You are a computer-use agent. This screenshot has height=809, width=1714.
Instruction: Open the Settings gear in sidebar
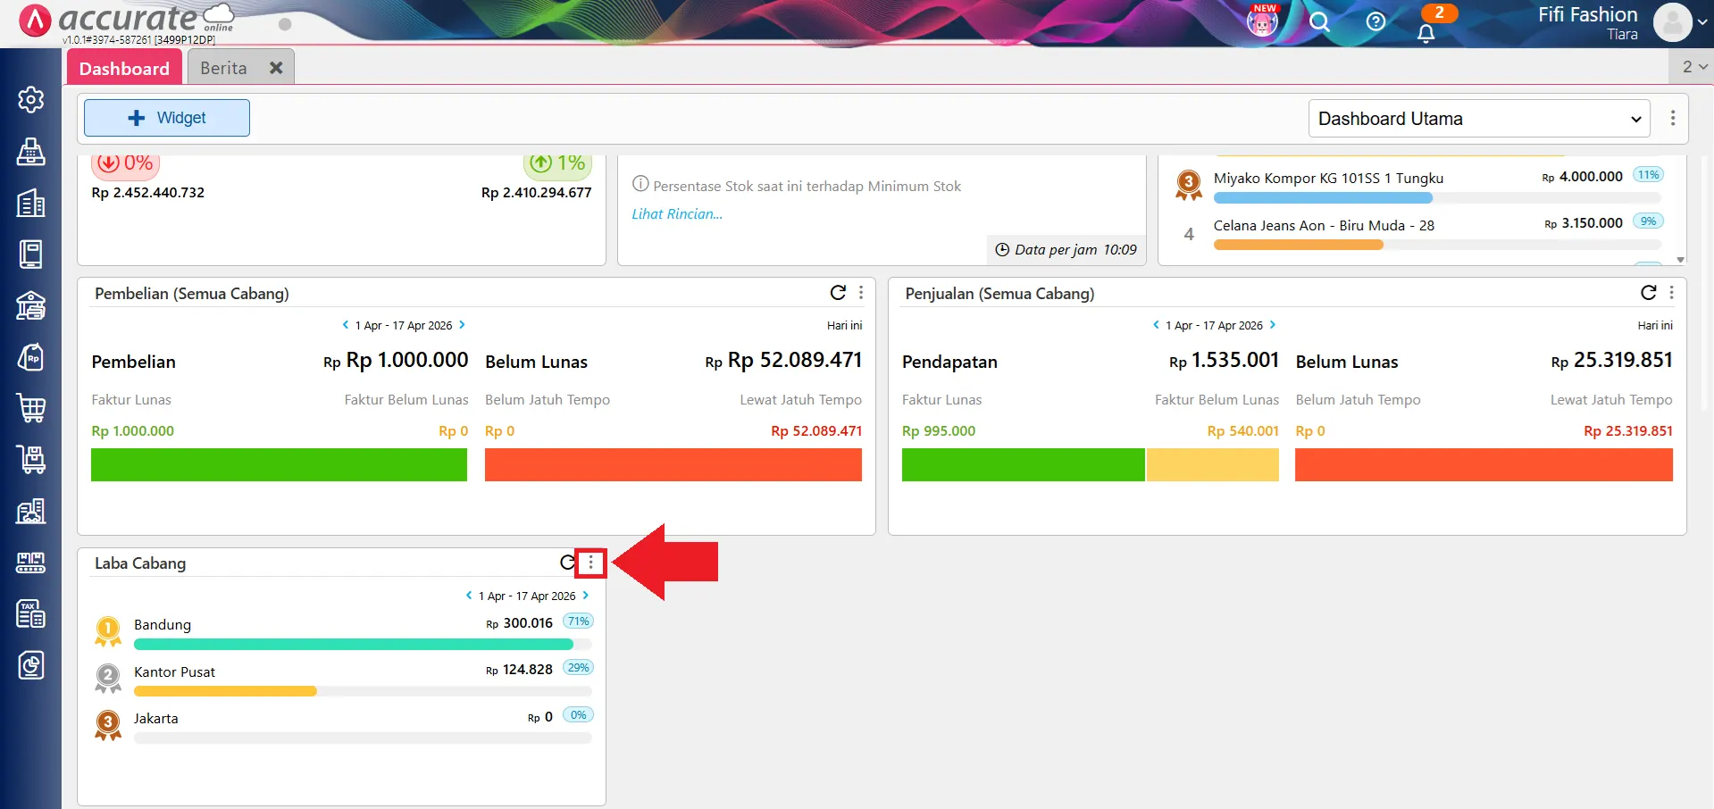click(31, 99)
